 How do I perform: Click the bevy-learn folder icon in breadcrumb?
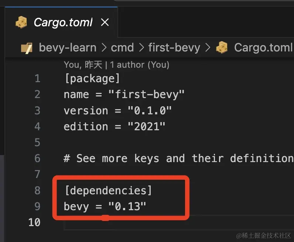27,48
